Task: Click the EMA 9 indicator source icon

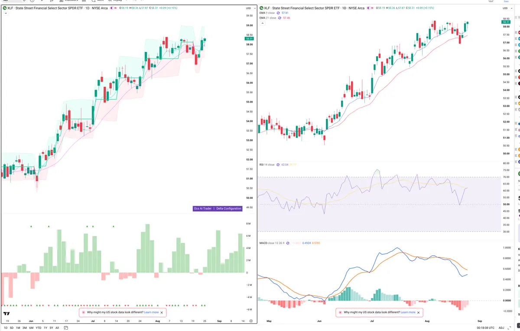Action: 278,13
